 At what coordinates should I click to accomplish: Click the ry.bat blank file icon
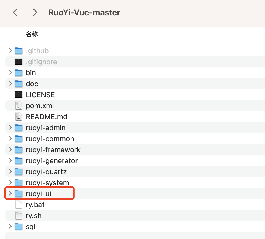click(18, 205)
